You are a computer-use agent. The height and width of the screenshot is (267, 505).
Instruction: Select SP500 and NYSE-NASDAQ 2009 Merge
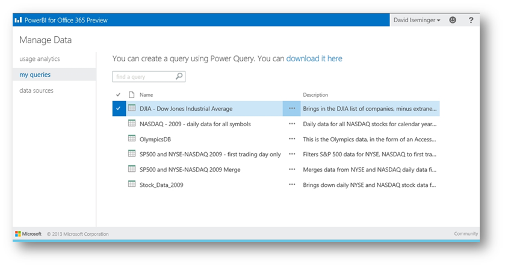tap(190, 170)
